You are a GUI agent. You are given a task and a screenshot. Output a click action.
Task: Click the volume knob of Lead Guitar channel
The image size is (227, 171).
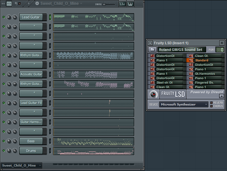(15, 17)
